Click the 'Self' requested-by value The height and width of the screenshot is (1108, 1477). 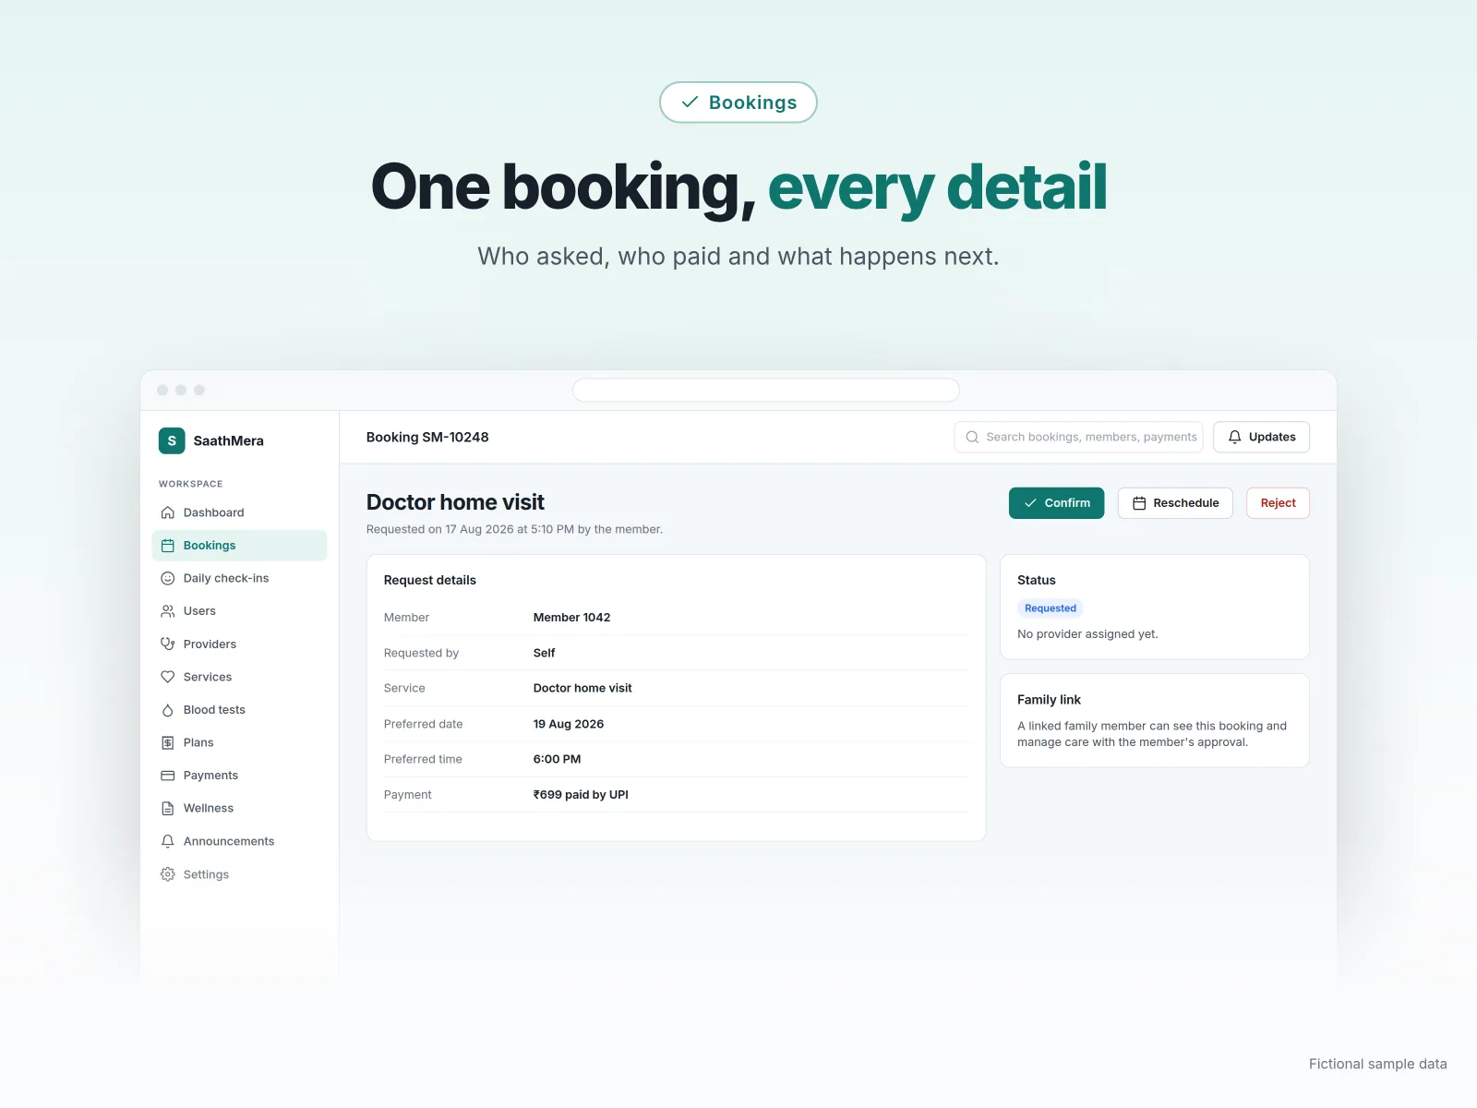tap(544, 653)
